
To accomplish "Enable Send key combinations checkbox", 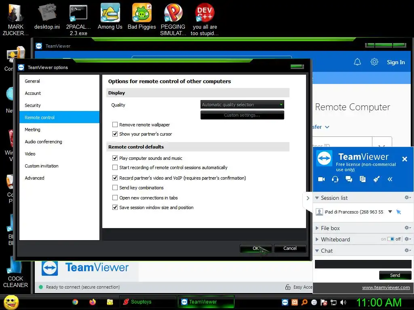I will 115,187.
